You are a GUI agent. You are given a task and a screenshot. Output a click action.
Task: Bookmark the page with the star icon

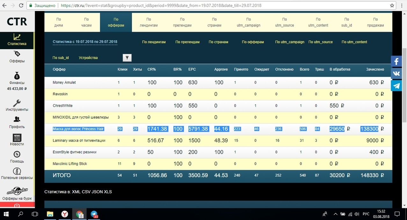[392, 5]
